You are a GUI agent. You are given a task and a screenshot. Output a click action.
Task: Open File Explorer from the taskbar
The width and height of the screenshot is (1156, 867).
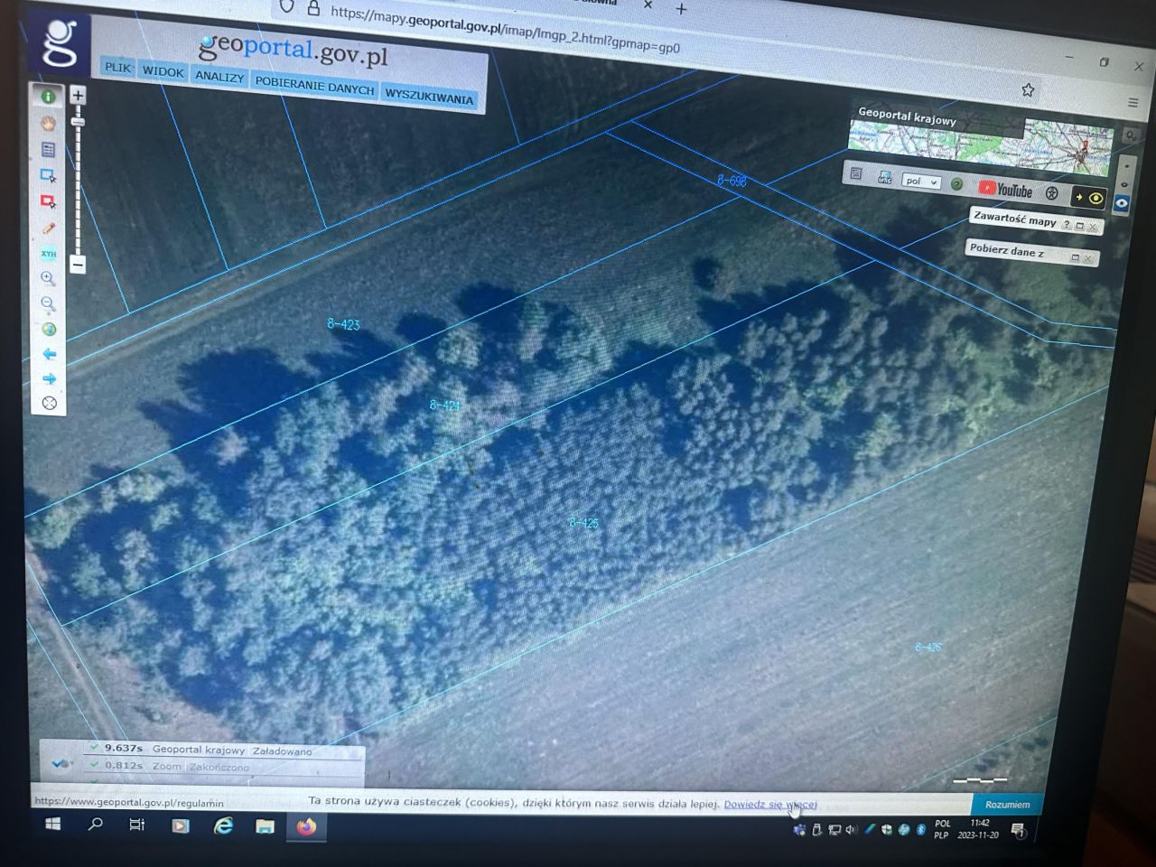265,826
